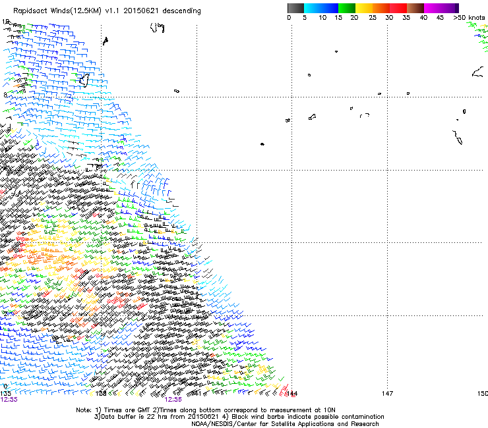This screenshot has height=428, width=488.
Task: Click the purple time stamp "12:55"
Action: coord(9,400)
